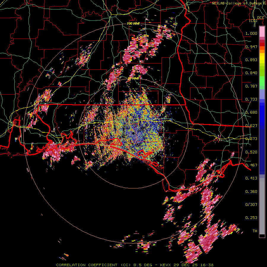Select the 0.733 legend value
The width and height of the screenshot is (267, 267).
[x=251, y=99]
